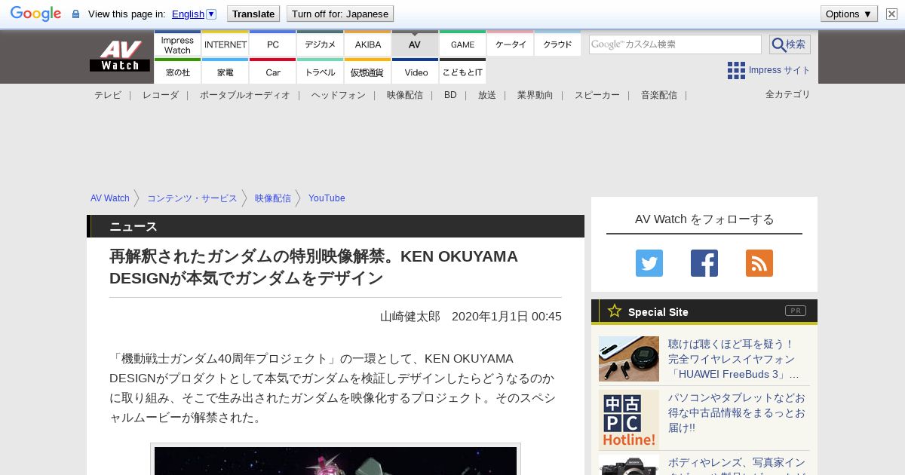Open the Impress Watch tab
This screenshot has height=475, width=905.
(177, 44)
